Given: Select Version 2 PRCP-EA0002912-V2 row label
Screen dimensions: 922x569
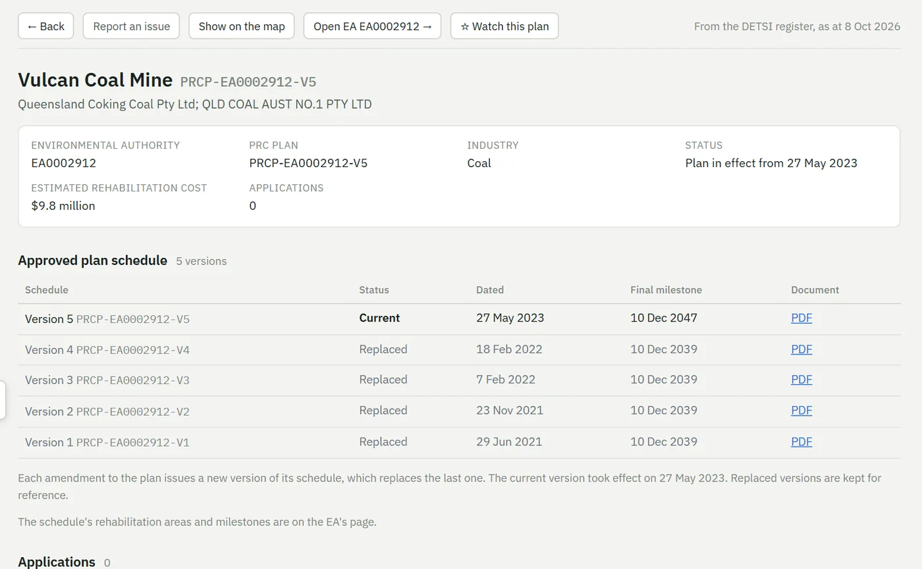Looking at the screenshot, I should tap(107, 412).
